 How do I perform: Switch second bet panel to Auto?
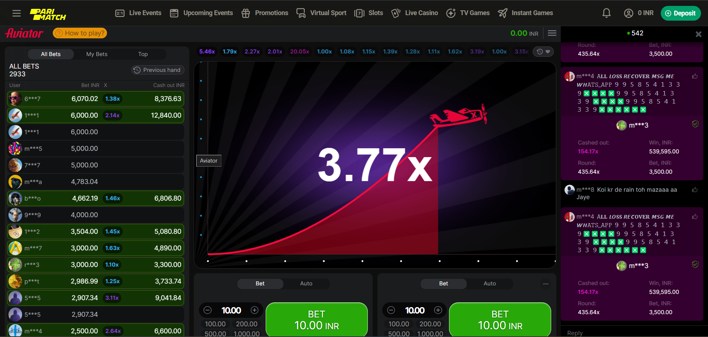490,284
